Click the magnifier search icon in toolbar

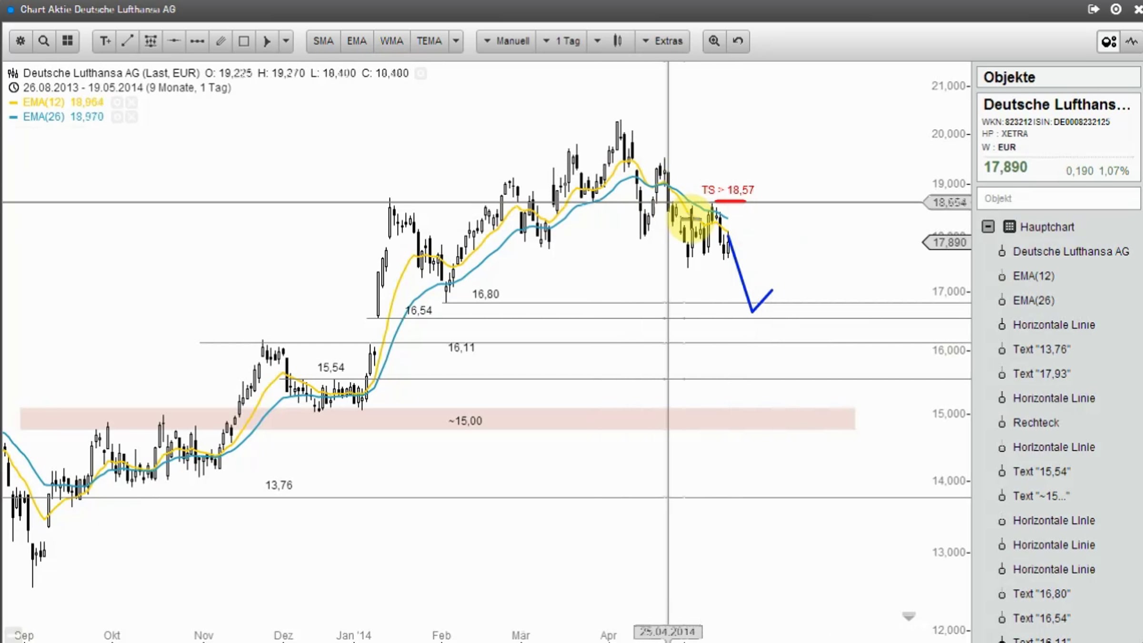[44, 41]
